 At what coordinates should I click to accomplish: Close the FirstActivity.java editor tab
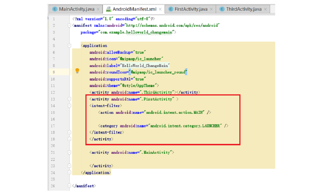[211, 9]
